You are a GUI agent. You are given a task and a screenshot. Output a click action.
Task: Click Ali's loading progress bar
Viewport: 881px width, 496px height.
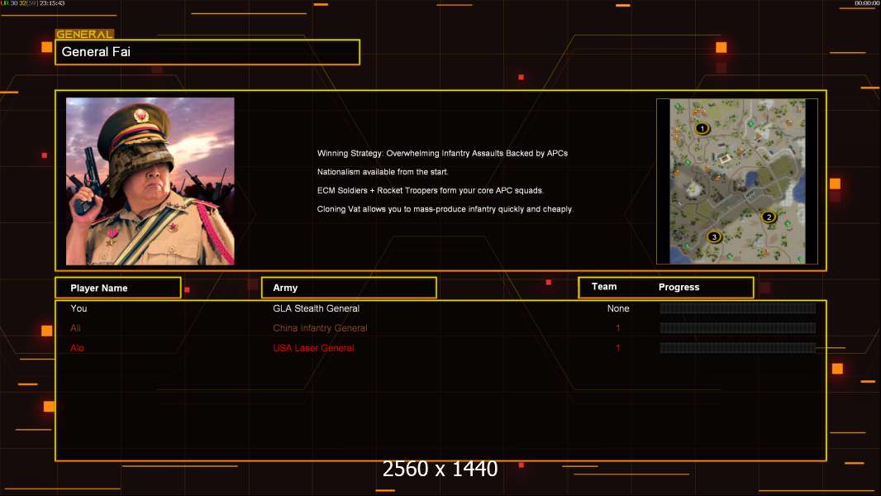pyautogui.click(x=737, y=328)
